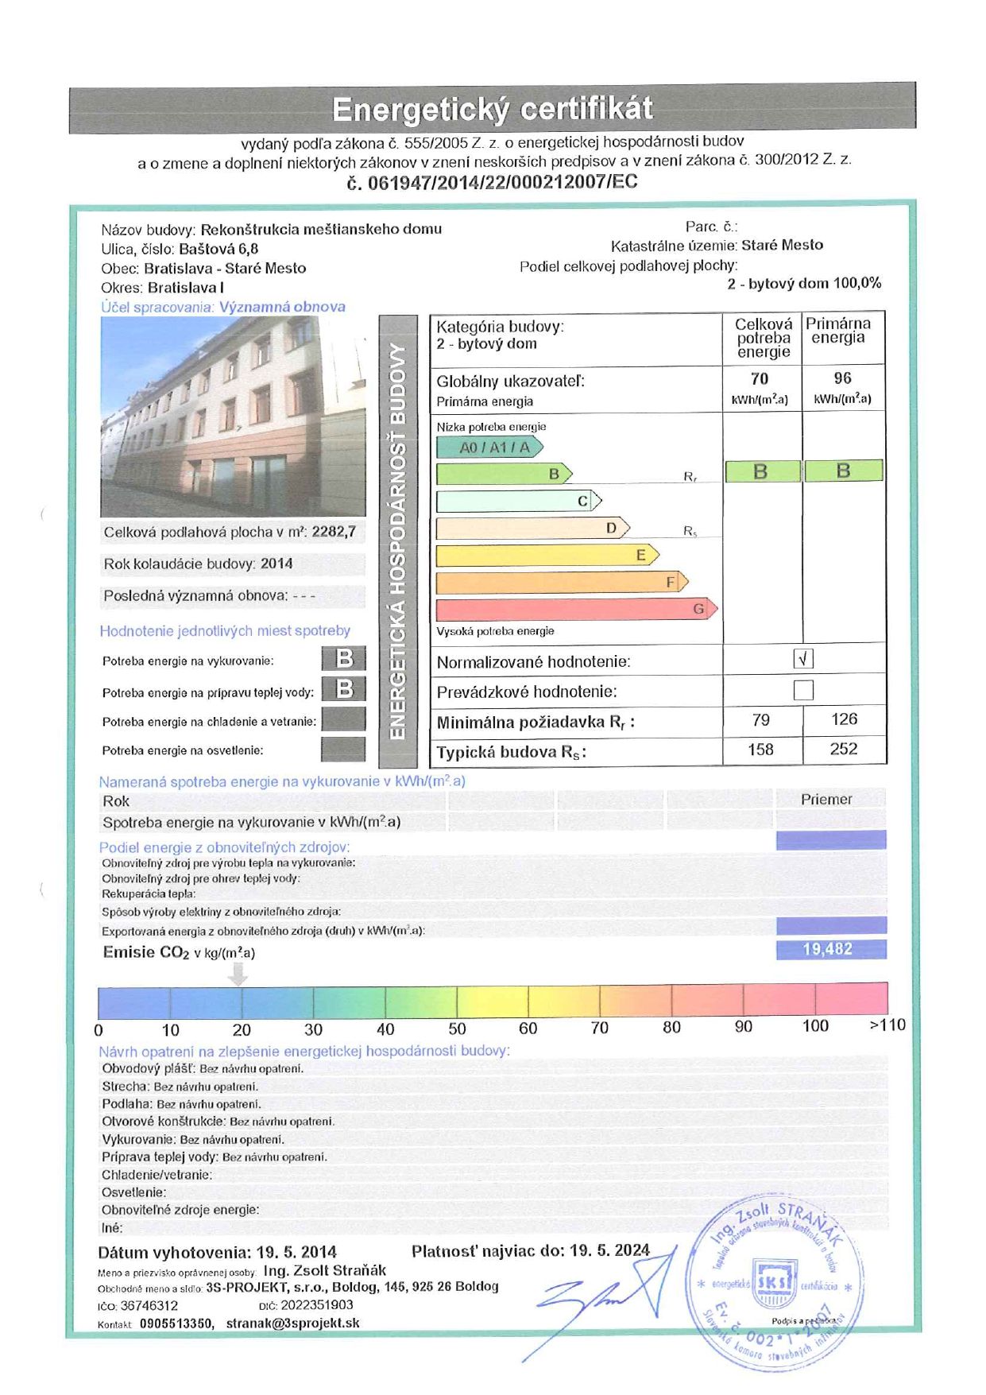Select the A0 / A1 / A class arrow
This screenshot has width=986, height=1395.
pos(489,447)
